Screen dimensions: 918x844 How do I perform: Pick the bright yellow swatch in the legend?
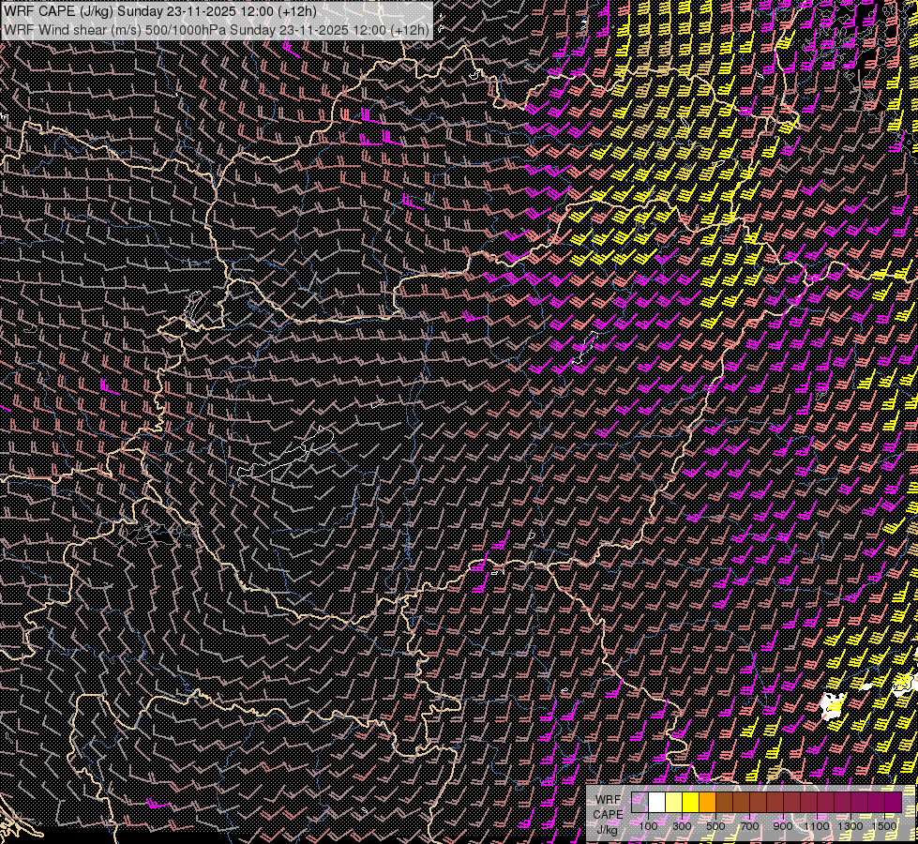tap(690, 803)
